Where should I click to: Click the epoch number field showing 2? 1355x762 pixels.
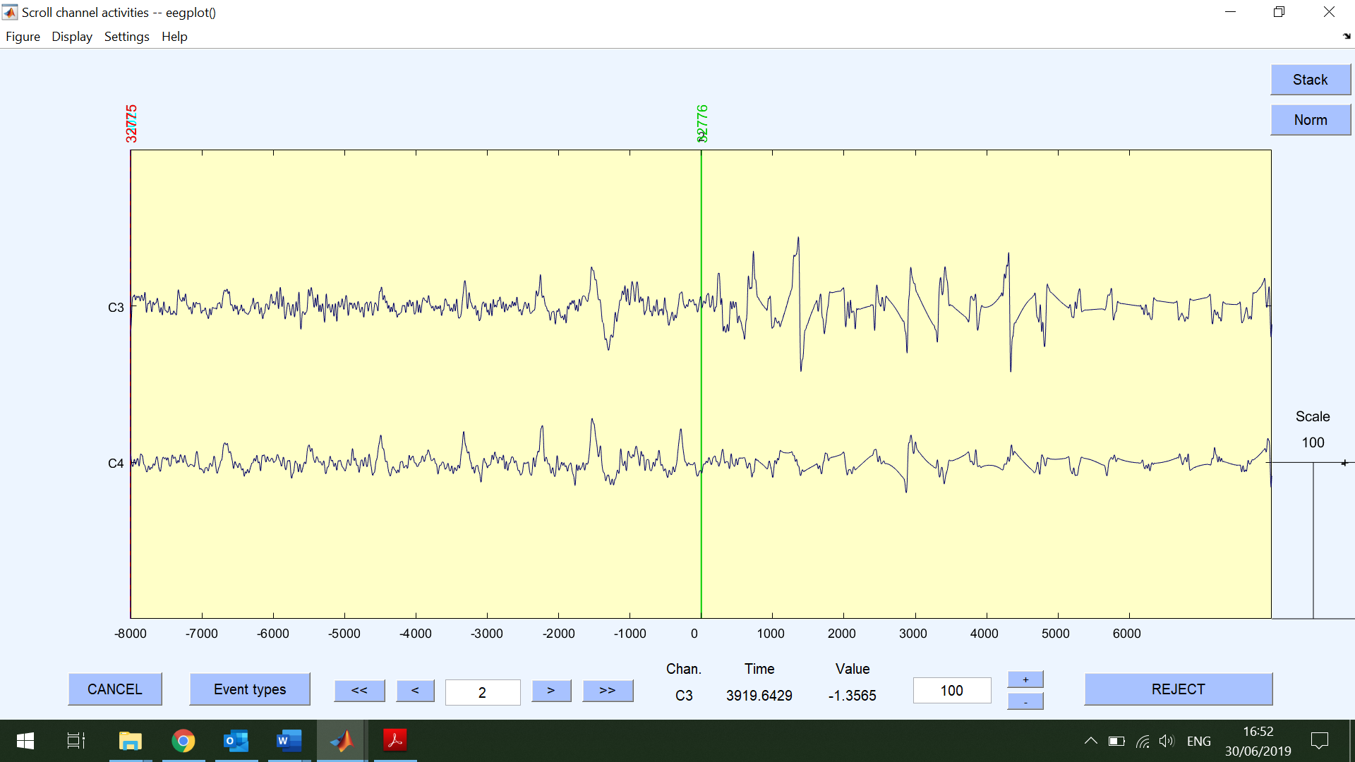[483, 692]
